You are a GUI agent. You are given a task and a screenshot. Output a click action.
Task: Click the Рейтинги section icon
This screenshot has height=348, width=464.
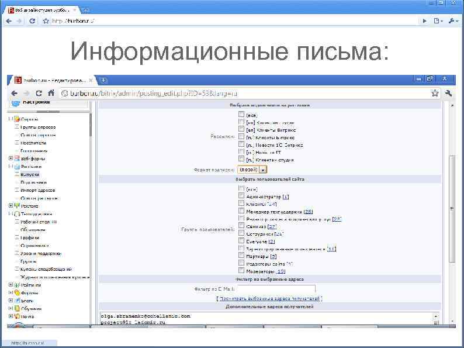[17, 285]
